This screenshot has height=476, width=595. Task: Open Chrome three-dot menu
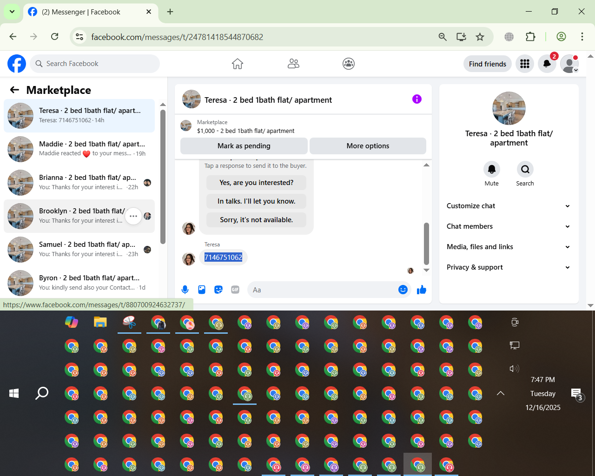[x=582, y=37]
